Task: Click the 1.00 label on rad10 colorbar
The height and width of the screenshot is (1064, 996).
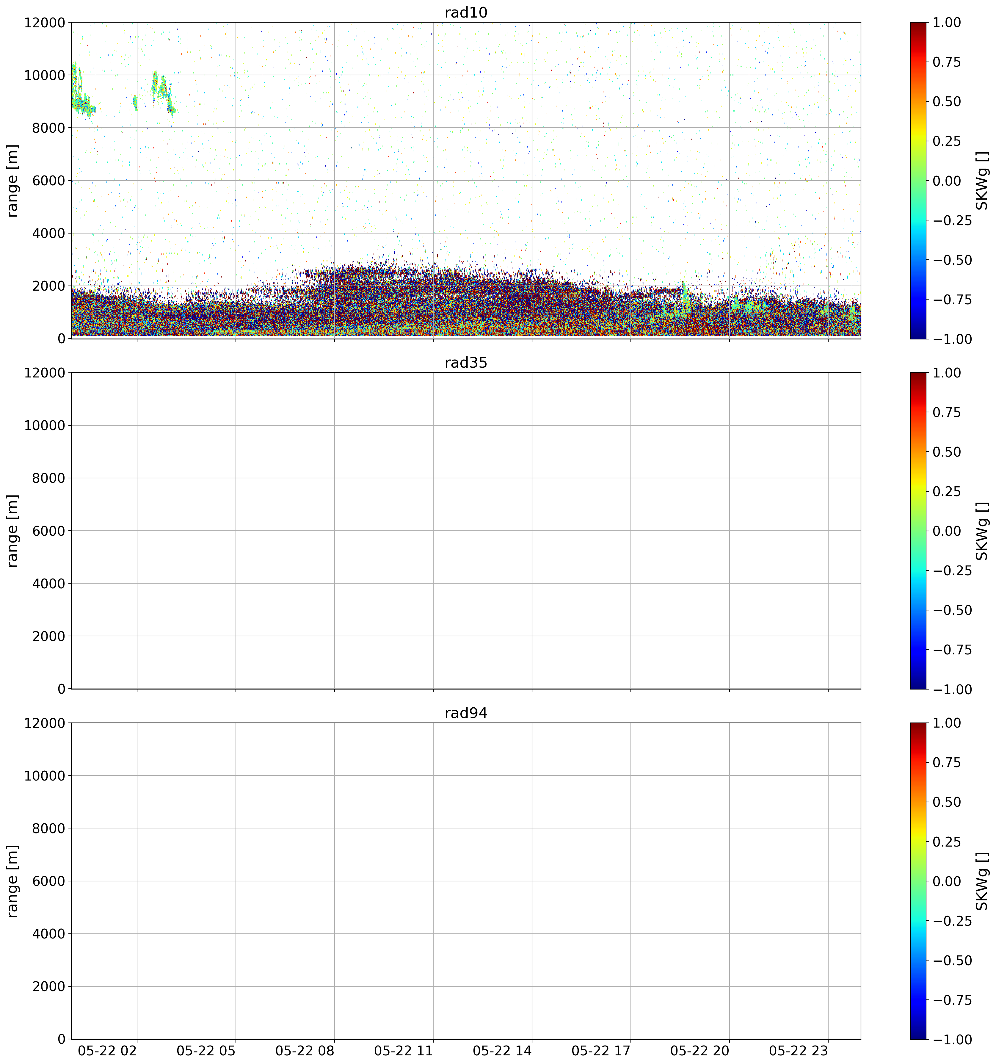Action: pyautogui.click(x=947, y=23)
